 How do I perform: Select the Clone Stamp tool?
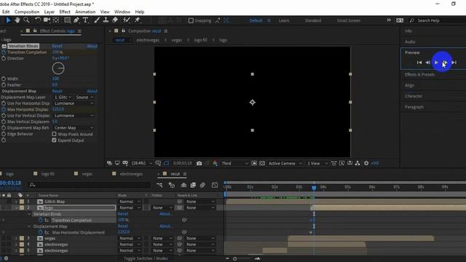pyautogui.click(x=106, y=20)
